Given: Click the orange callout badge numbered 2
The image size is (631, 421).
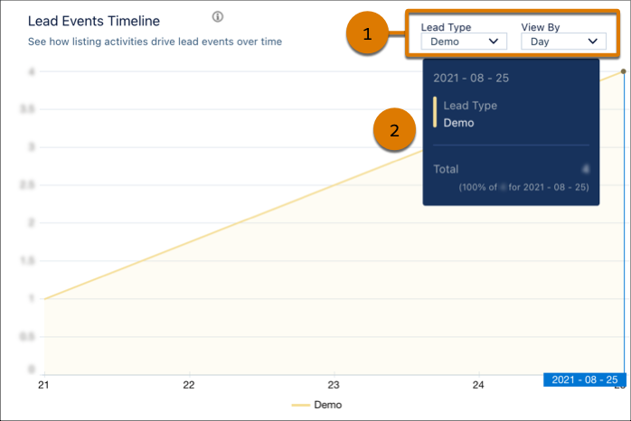Looking at the screenshot, I should 394,130.
